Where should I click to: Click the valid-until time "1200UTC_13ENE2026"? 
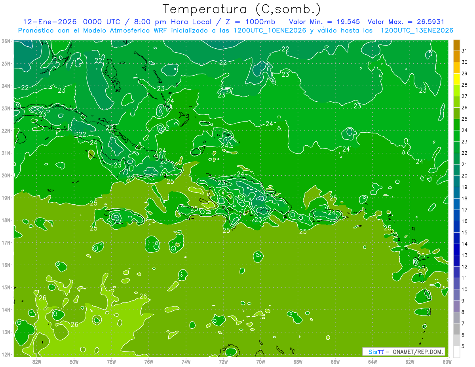[416, 30]
